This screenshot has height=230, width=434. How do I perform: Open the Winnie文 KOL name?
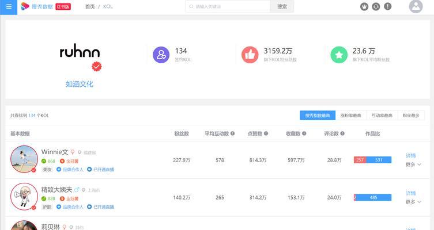click(55, 152)
